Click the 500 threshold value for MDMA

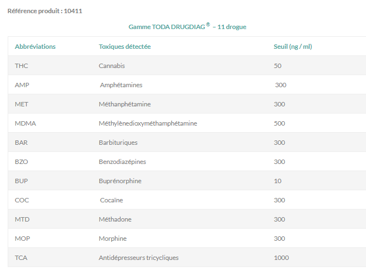pyautogui.click(x=279, y=123)
